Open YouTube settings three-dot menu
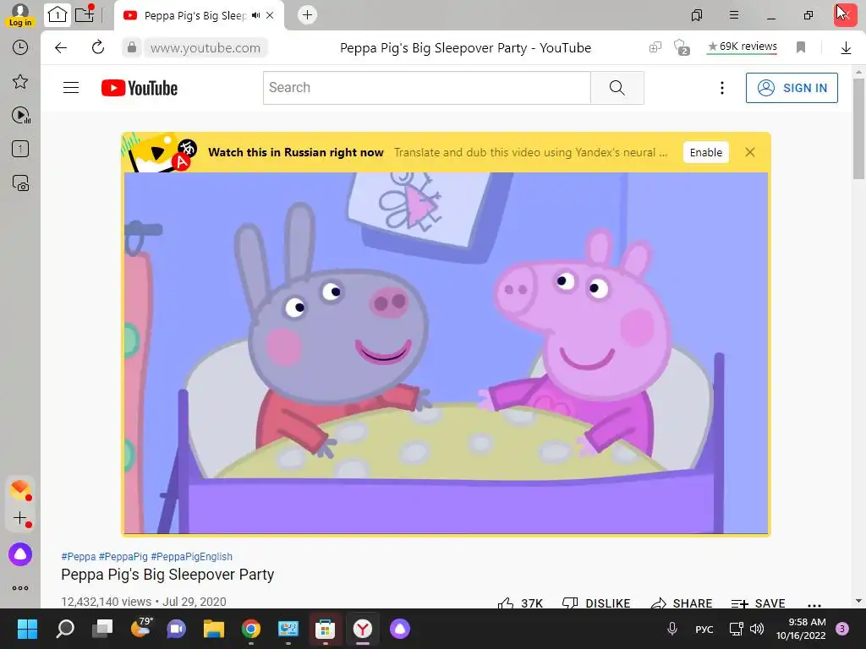Viewport: 866px width, 649px height. 722,88
